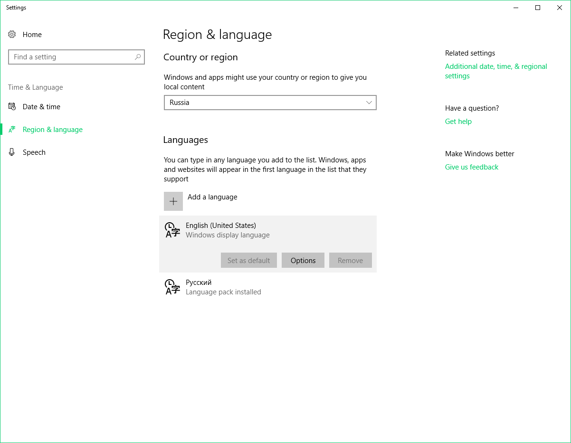The height and width of the screenshot is (443, 571).
Task: Click the Set as default button
Action: (x=249, y=260)
